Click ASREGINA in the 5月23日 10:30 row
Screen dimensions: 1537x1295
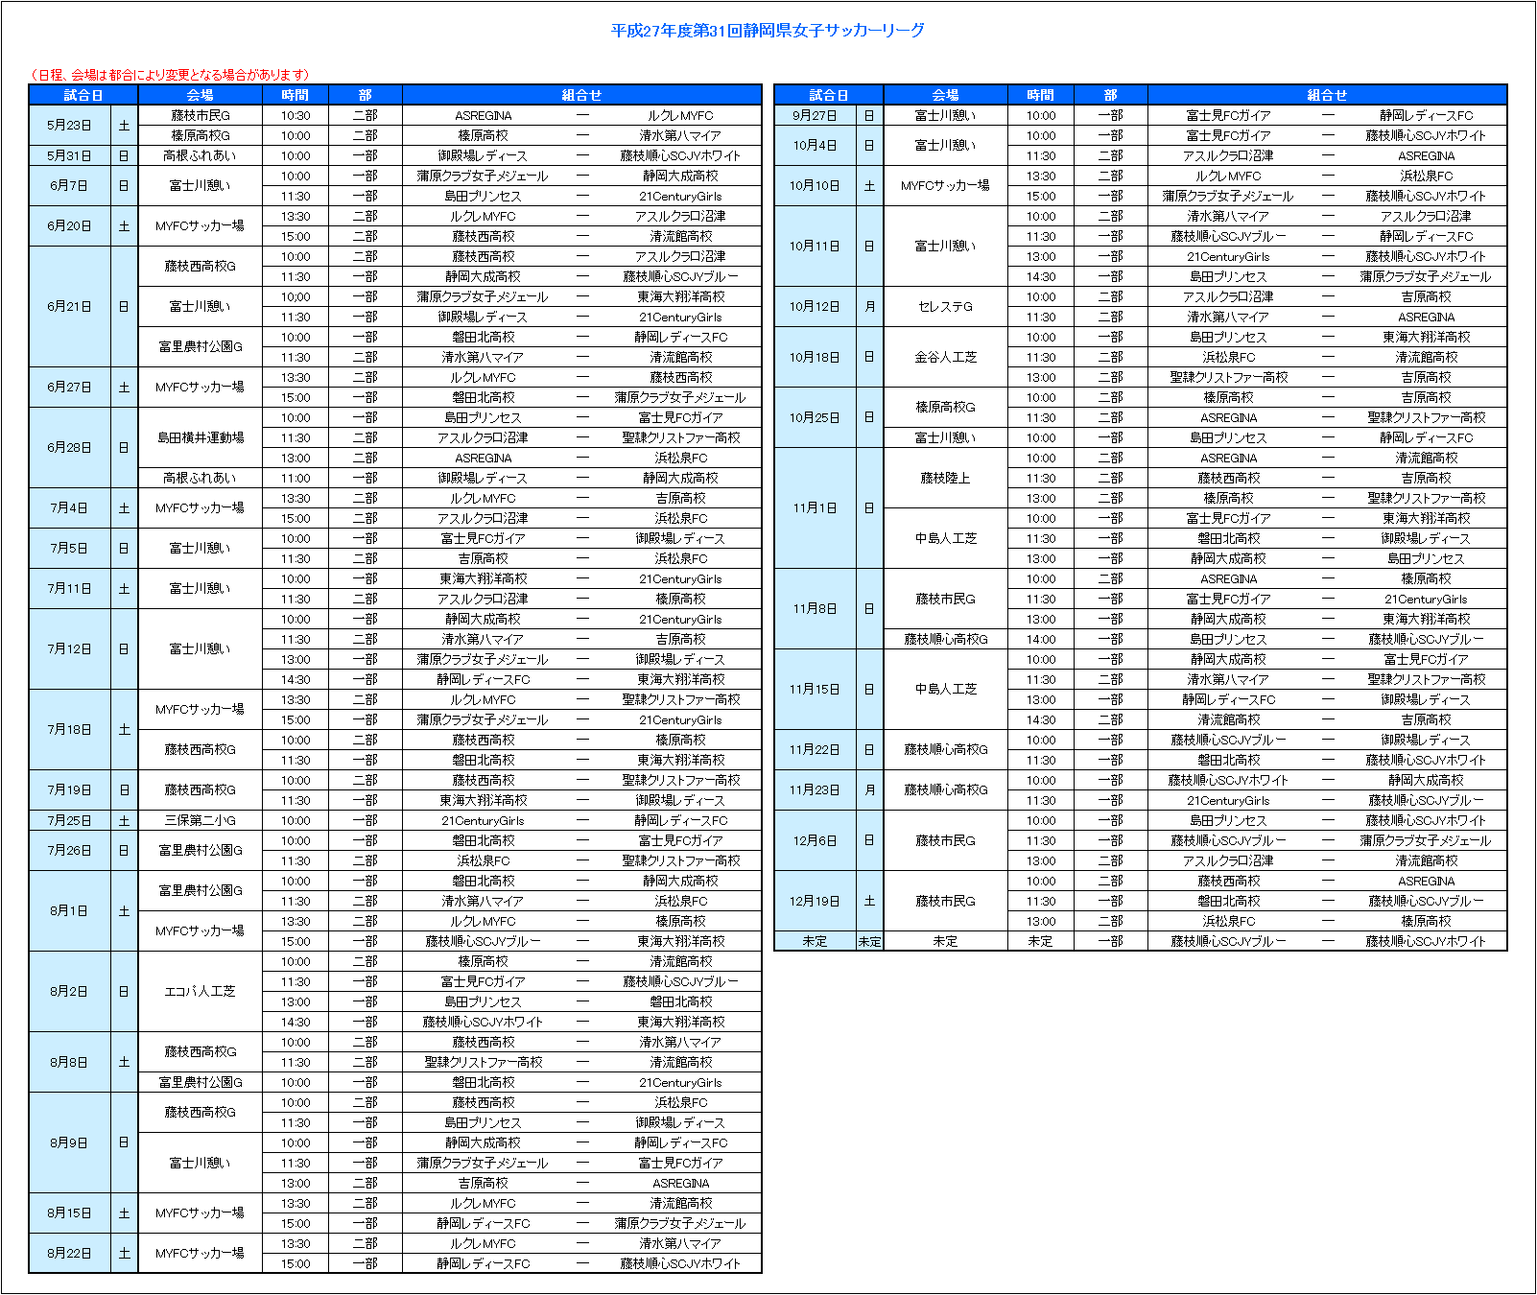tap(484, 116)
